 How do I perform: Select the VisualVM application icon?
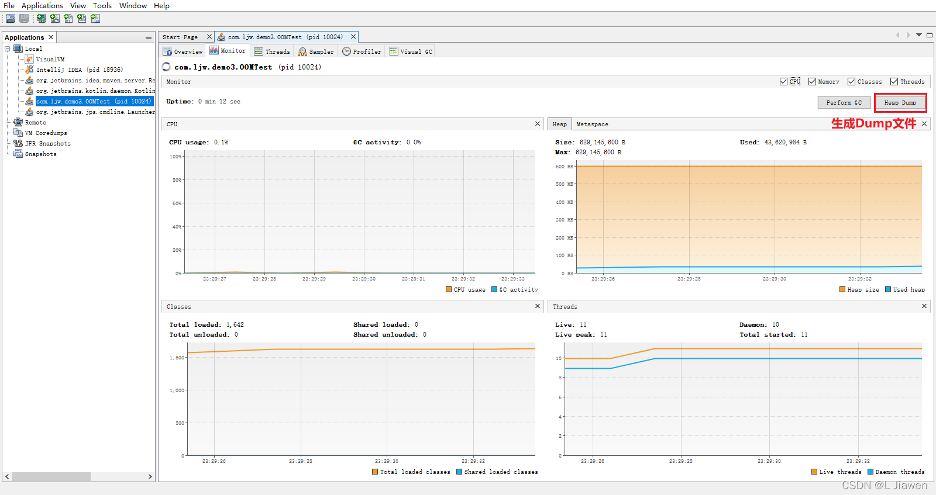[29, 59]
